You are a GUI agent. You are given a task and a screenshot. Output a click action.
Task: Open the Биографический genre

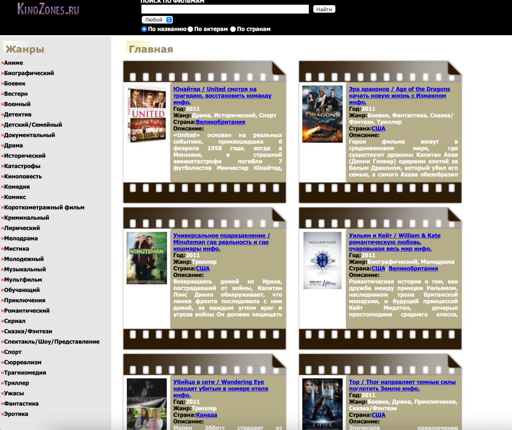(29, 73)
